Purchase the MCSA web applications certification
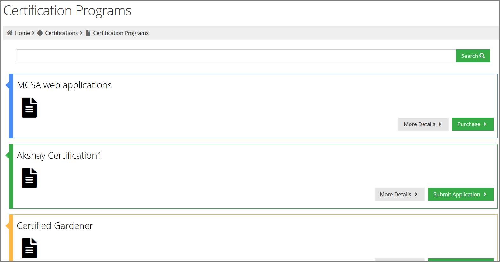The width and height of the screenshot is (500, 262). (473, 124)
